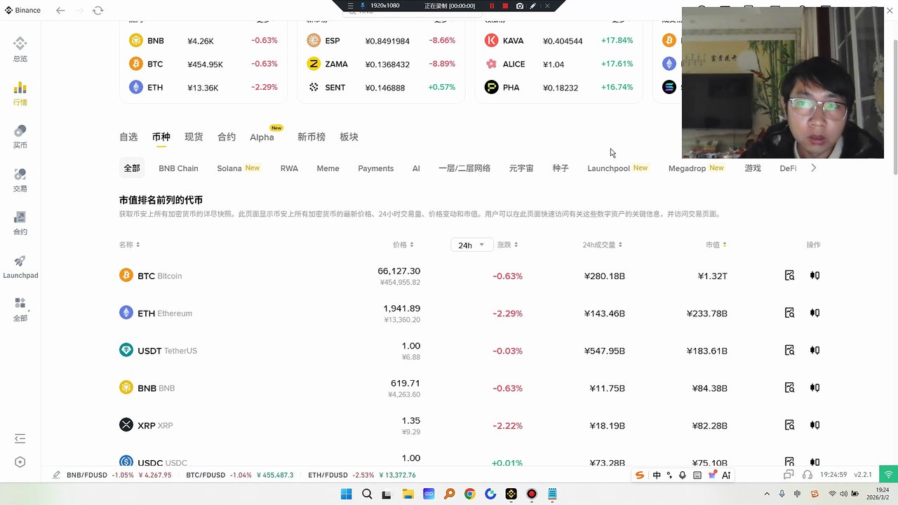Switch to the 新币榜 new listings tab
Viewport: 898px width, 505px height.
[x=311, y=137]
